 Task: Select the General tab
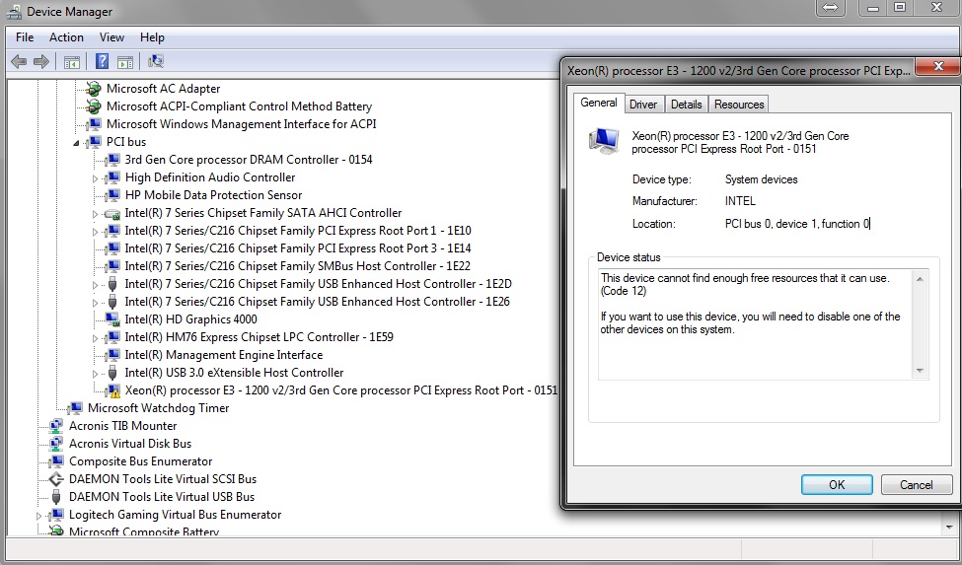(599, 103)
